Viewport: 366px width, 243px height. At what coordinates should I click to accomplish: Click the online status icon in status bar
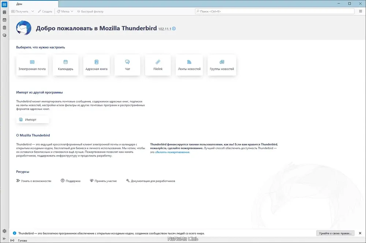tap(12, 240)
